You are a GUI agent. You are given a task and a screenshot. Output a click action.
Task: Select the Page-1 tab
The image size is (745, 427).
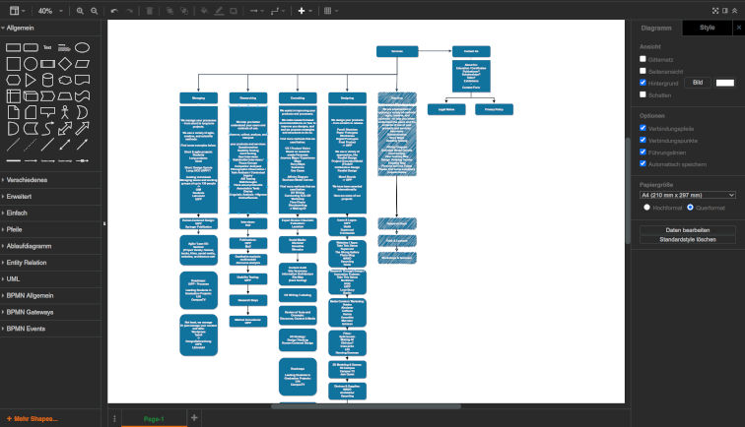[x=154, y=418]
